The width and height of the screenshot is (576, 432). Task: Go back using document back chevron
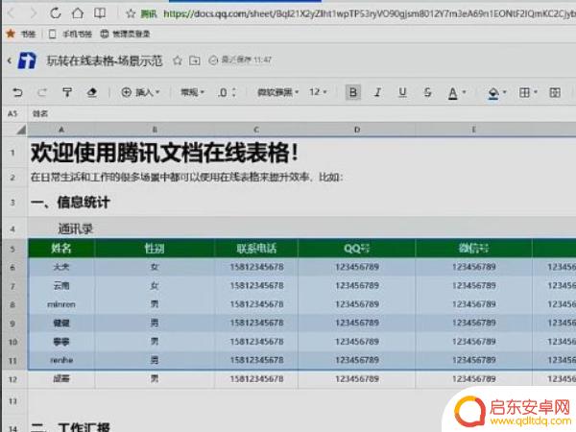click(10, 60)
